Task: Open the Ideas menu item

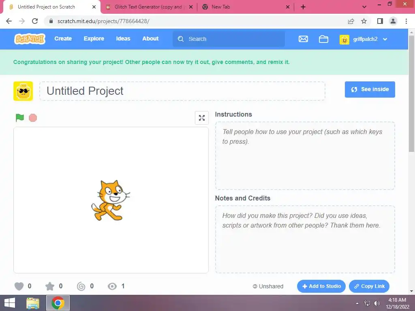Action: click(123, 38)
